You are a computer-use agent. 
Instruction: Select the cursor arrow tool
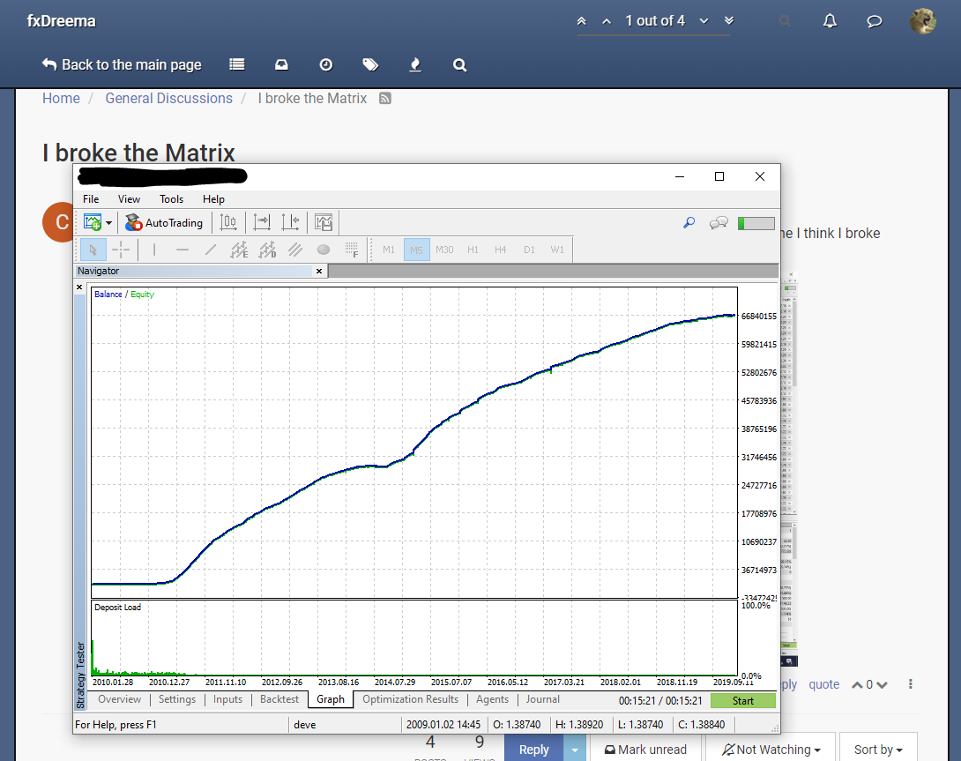[x=93, y=250]
